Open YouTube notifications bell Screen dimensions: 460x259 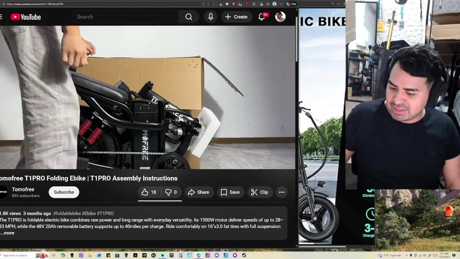tap(262, 17)
